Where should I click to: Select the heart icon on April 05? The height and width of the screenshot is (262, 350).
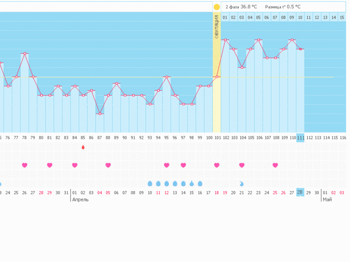(108, 165)
